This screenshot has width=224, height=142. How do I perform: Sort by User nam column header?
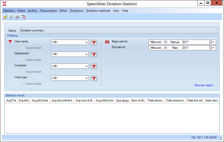[x=211, y=100]
